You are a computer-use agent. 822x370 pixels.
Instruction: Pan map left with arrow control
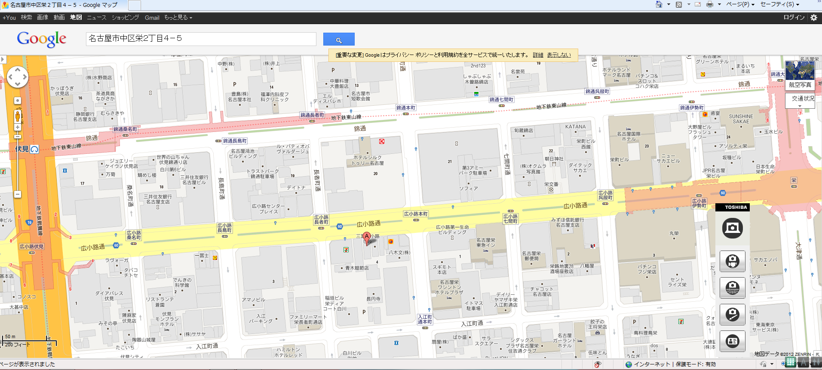tap(10, 77)
